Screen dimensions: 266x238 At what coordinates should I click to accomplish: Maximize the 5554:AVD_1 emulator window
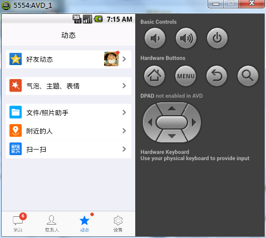pyautogui.click(x=231, y=4)
